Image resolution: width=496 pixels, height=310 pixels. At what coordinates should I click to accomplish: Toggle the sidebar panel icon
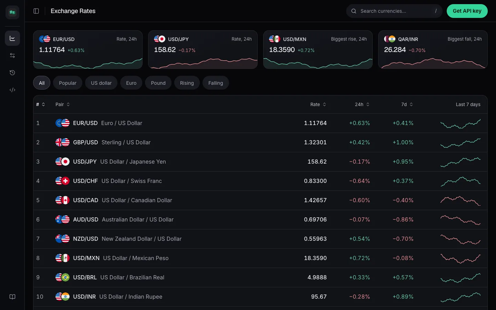(x=36, y=11)
